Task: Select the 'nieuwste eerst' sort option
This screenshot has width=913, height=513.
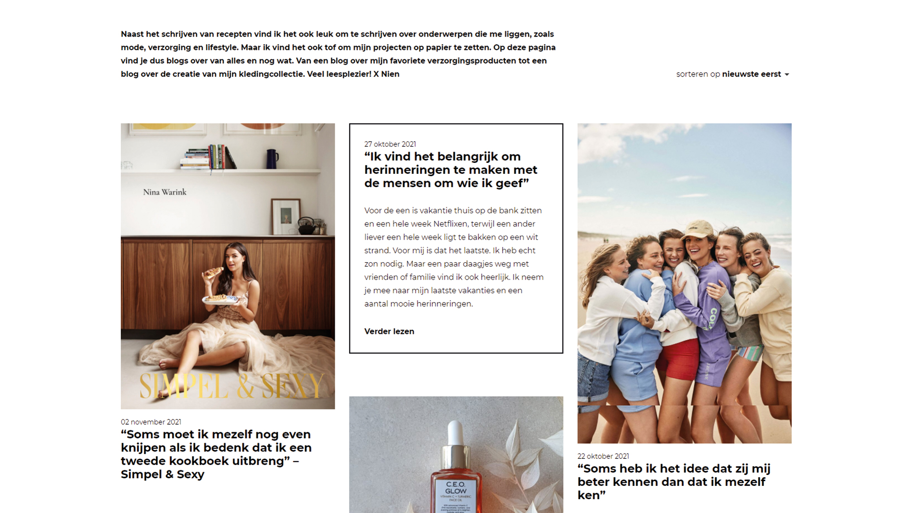Action: click(751, 74)
